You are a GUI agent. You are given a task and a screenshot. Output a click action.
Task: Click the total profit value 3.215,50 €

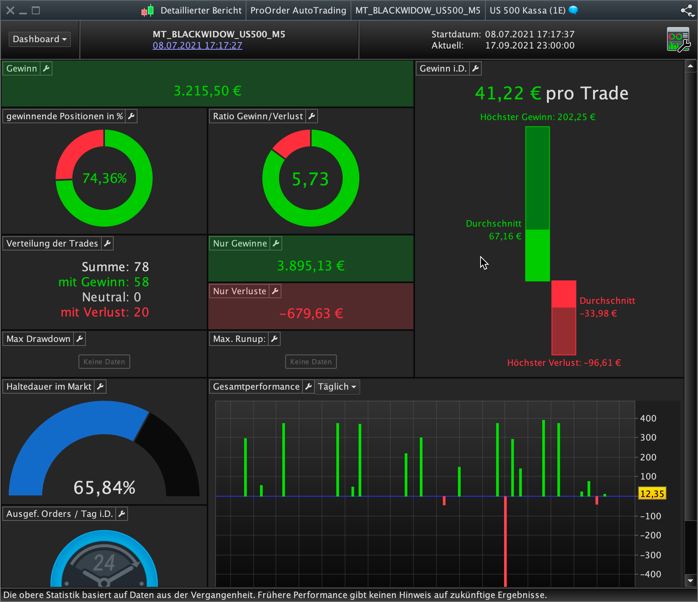[x=207, y=91]
